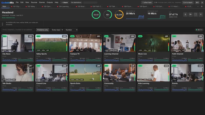The width and height of the screenshot is (205, 115).
Task: Click the Council Live channel name
Action: (41, 84)
